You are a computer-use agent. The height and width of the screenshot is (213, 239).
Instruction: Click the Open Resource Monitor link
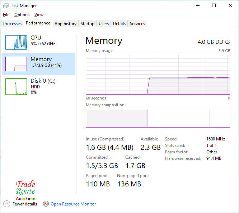point(73,204)
